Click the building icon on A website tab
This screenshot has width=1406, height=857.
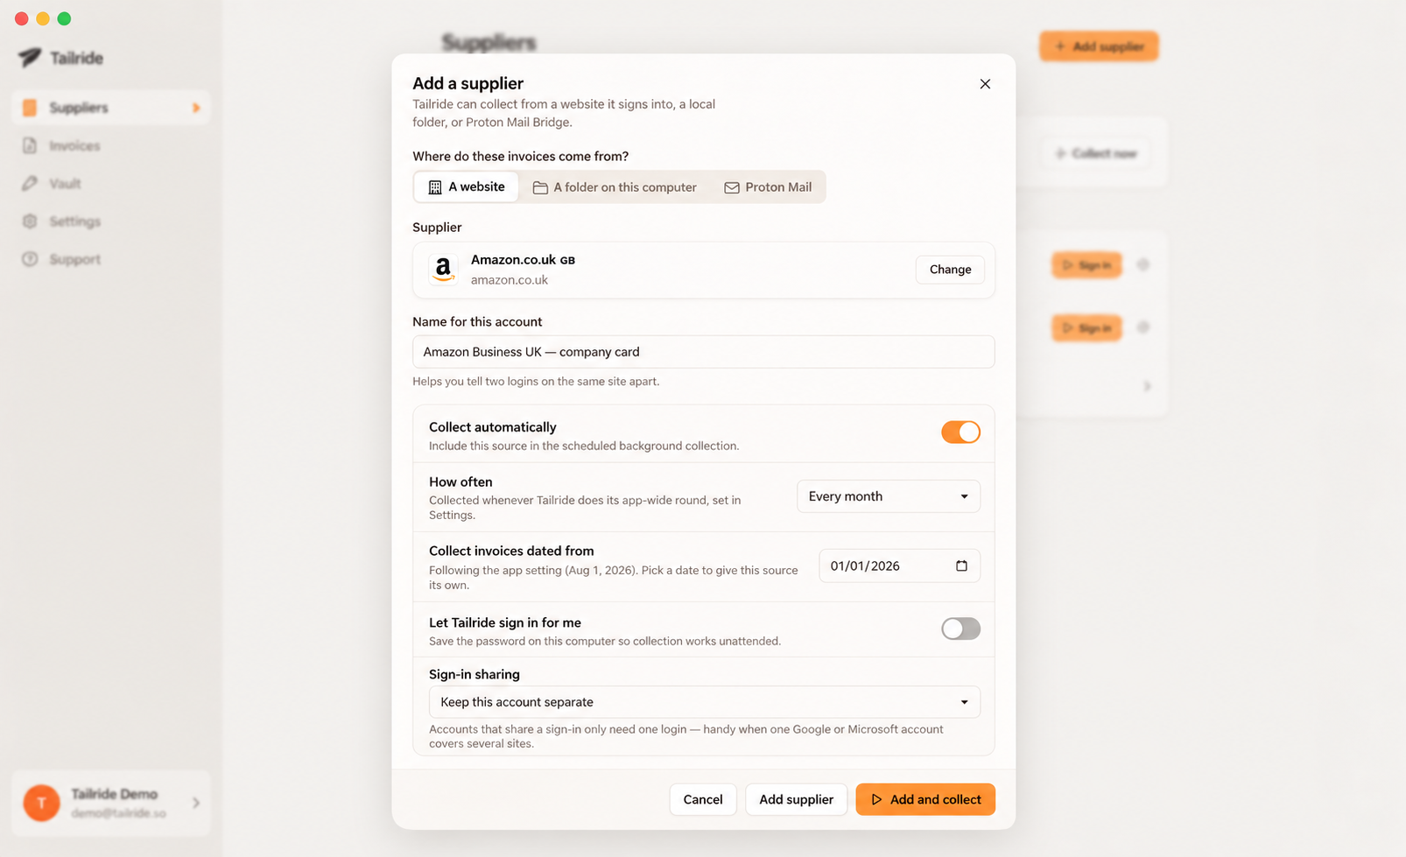[x=435, y=187]
